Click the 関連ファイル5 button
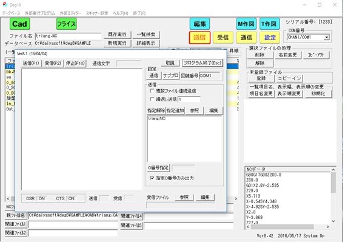Screen dimensions: 345x242 [132, 225]
